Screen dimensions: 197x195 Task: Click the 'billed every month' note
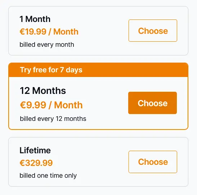(47, 45)
